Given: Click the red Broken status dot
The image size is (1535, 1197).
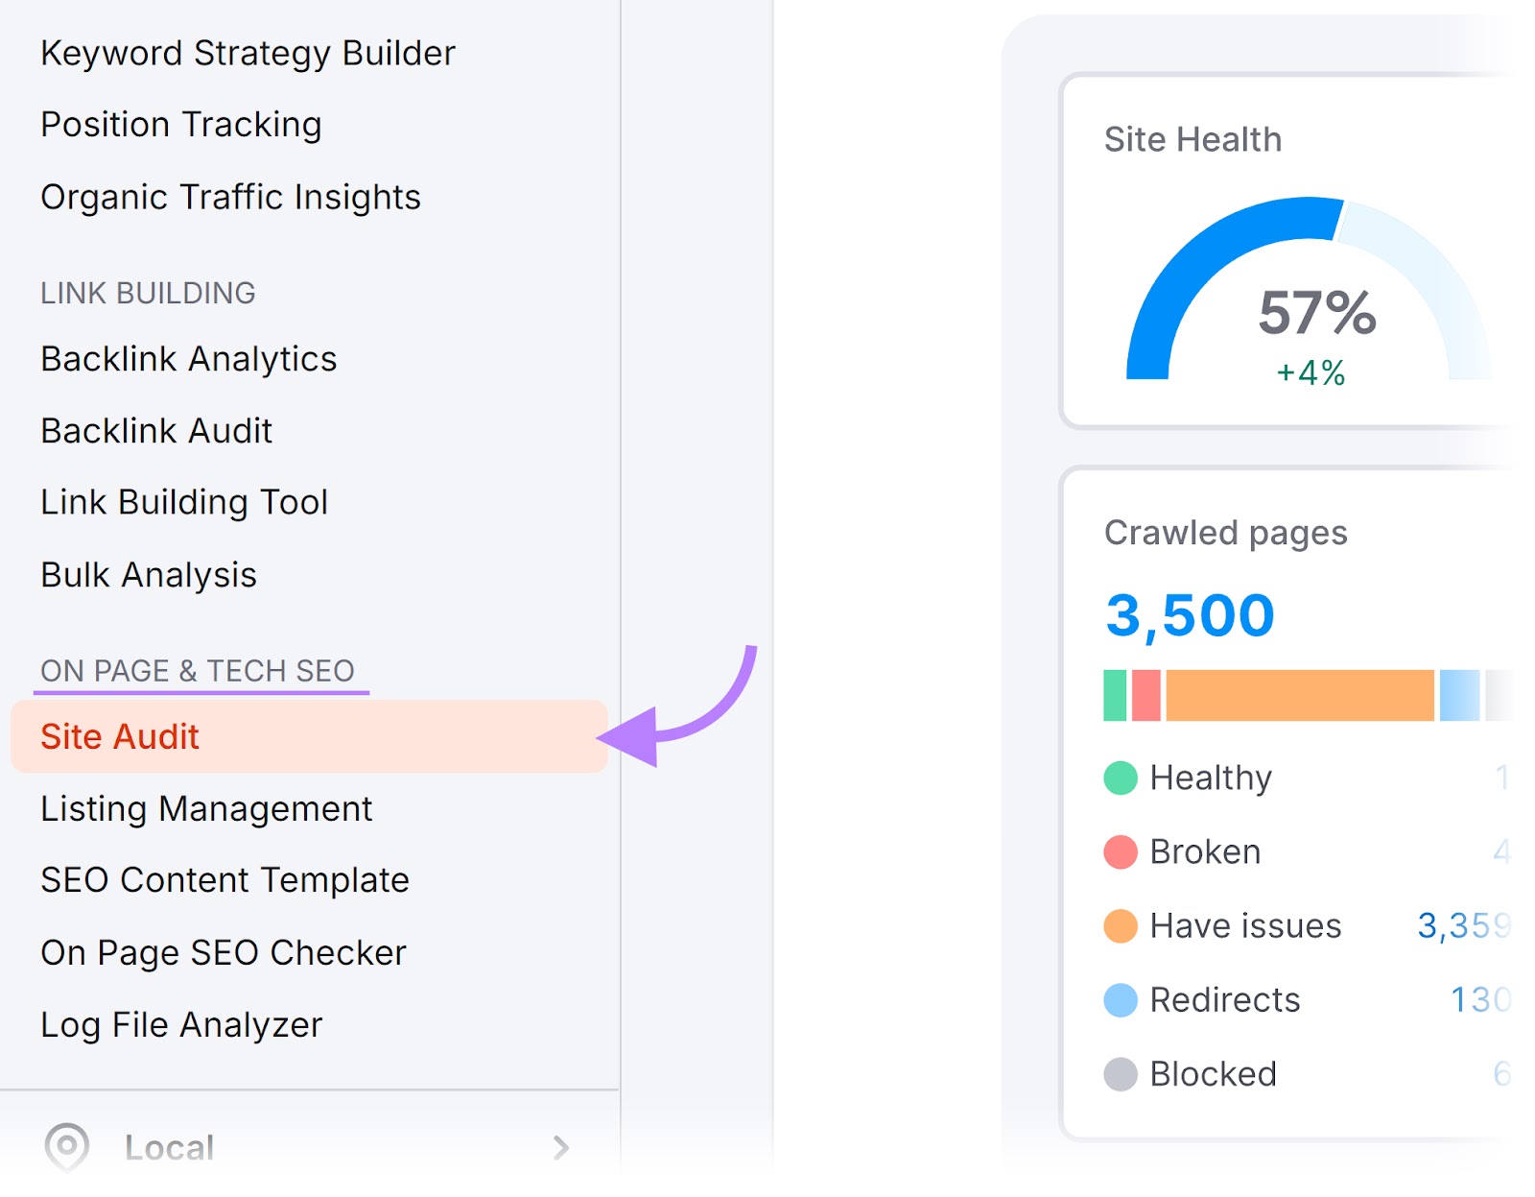Looking at the screenshot, I should tap(1121, 851).
